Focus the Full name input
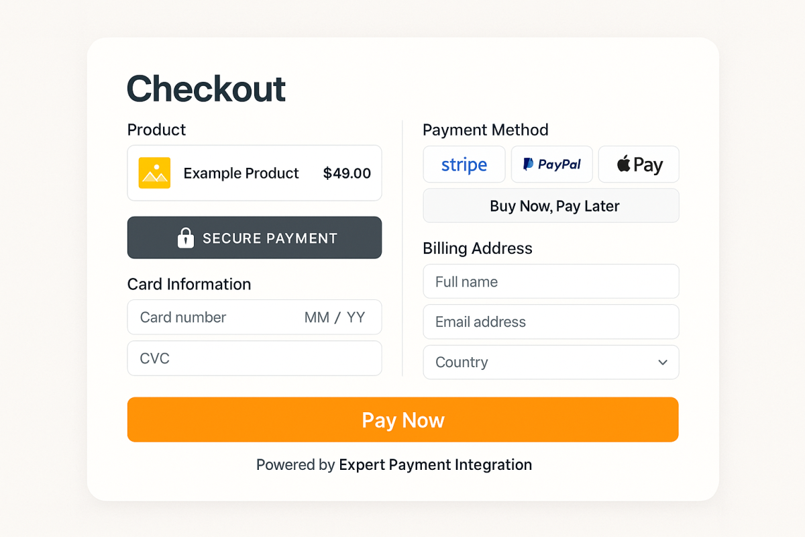This screenshot has width=805, height=537. pos(551,282)
